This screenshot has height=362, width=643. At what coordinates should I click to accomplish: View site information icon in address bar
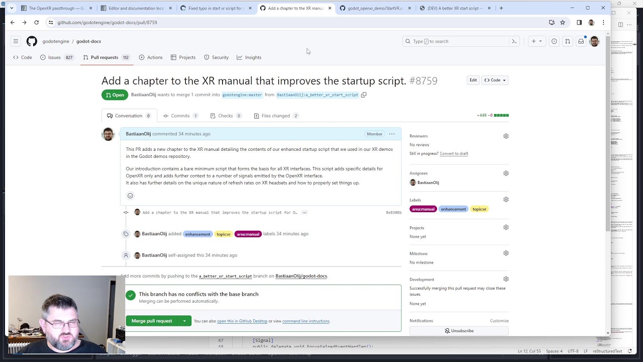(51, 22)
